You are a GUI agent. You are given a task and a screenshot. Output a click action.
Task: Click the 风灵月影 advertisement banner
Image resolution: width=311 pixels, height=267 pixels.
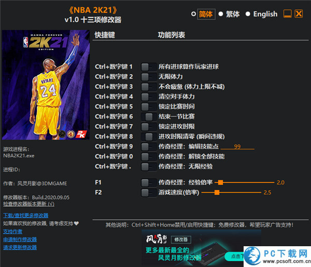click(201, 248)
